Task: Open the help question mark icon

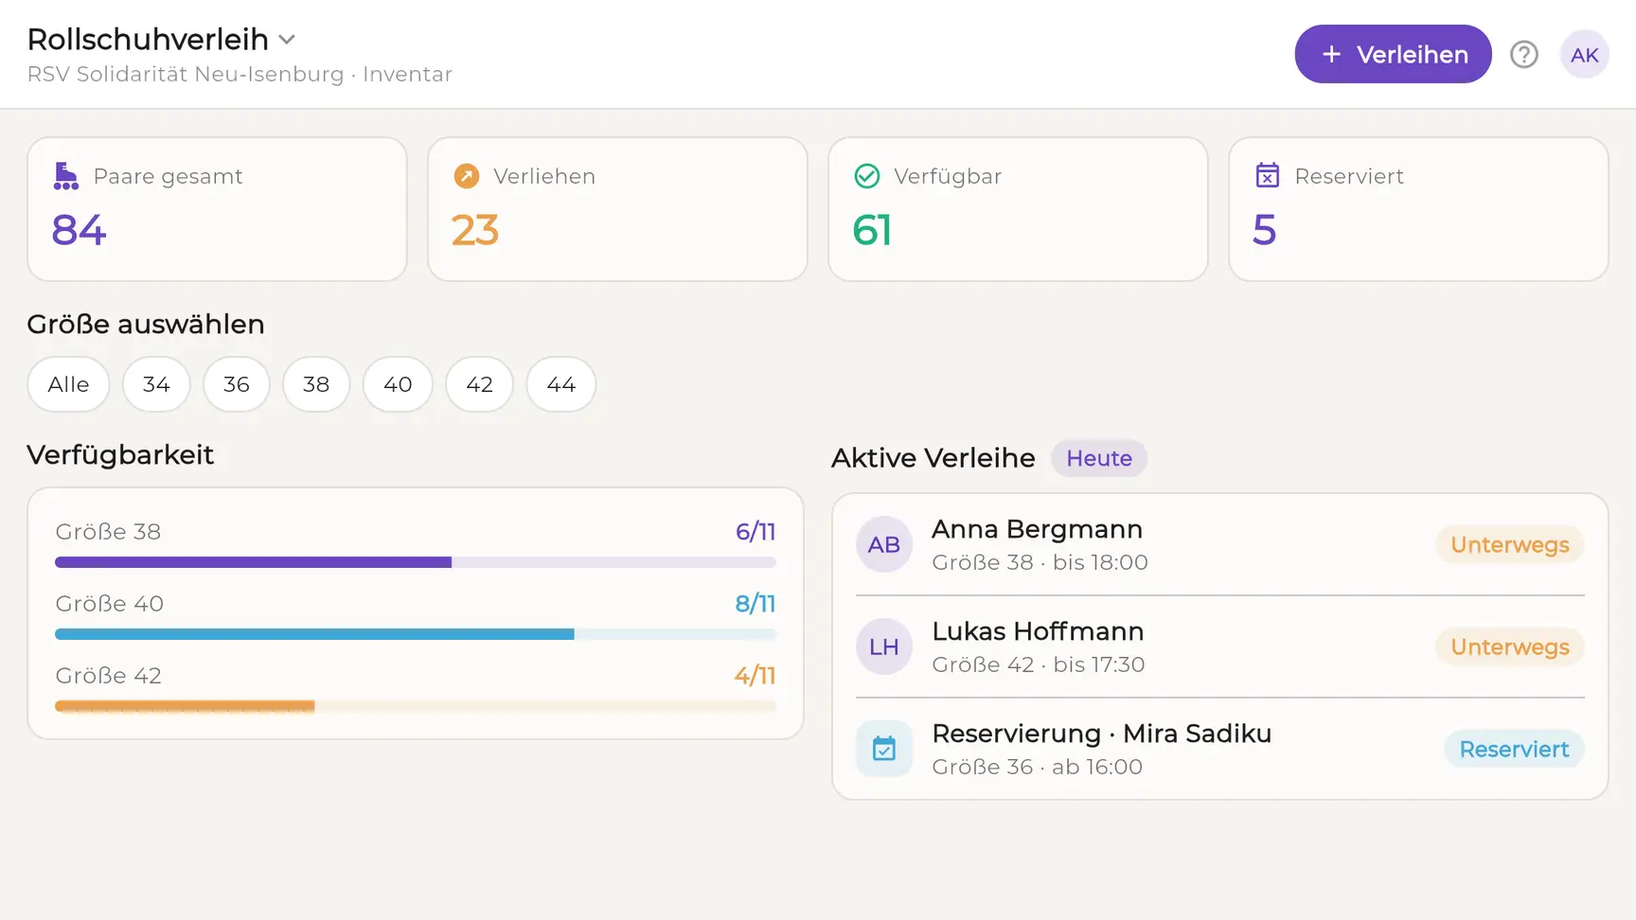Action: point(1523,55)
